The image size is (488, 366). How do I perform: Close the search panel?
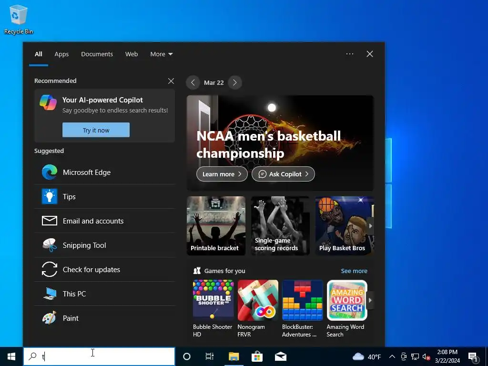pyautogui.click(x=370, y=54)
